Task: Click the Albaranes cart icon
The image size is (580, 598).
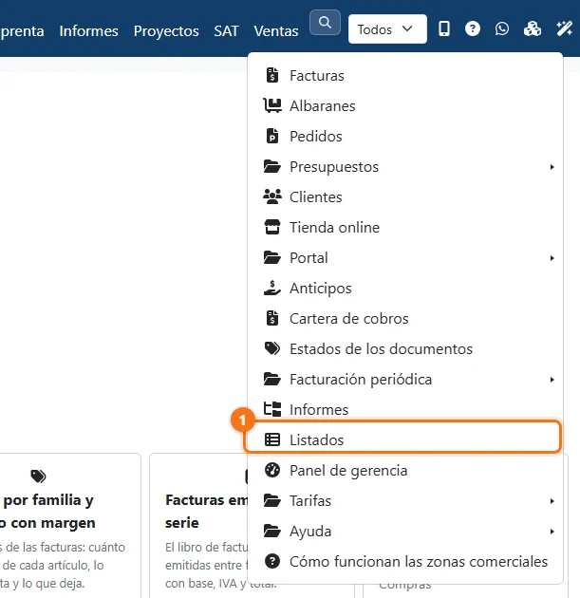Action: click(272, 105)
